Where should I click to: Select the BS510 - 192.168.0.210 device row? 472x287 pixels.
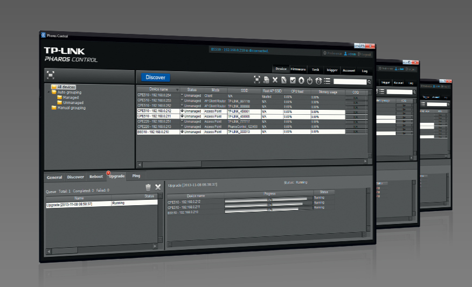(159, 131)
